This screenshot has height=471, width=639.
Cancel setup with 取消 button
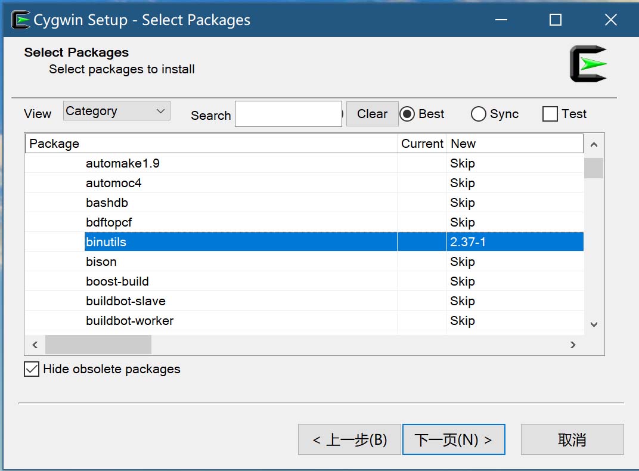[x=572, y=439]
